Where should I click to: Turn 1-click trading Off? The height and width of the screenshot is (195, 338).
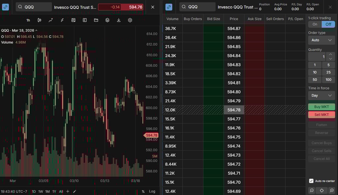click(328, 24)
